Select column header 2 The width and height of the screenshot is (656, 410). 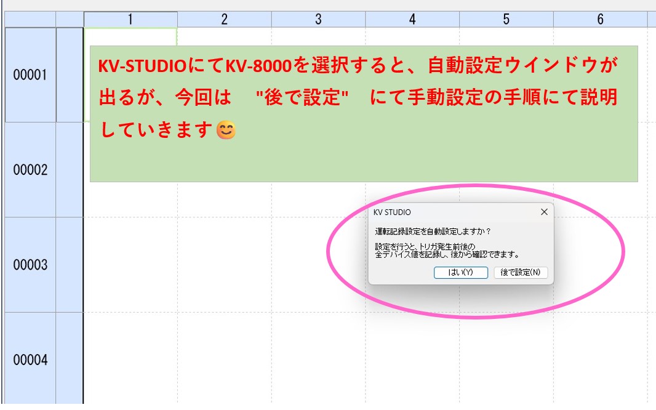(x=224, y=20)
